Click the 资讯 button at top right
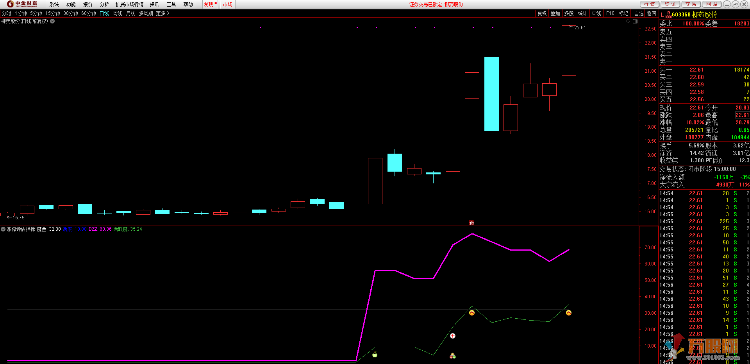 tap(670, 4)
